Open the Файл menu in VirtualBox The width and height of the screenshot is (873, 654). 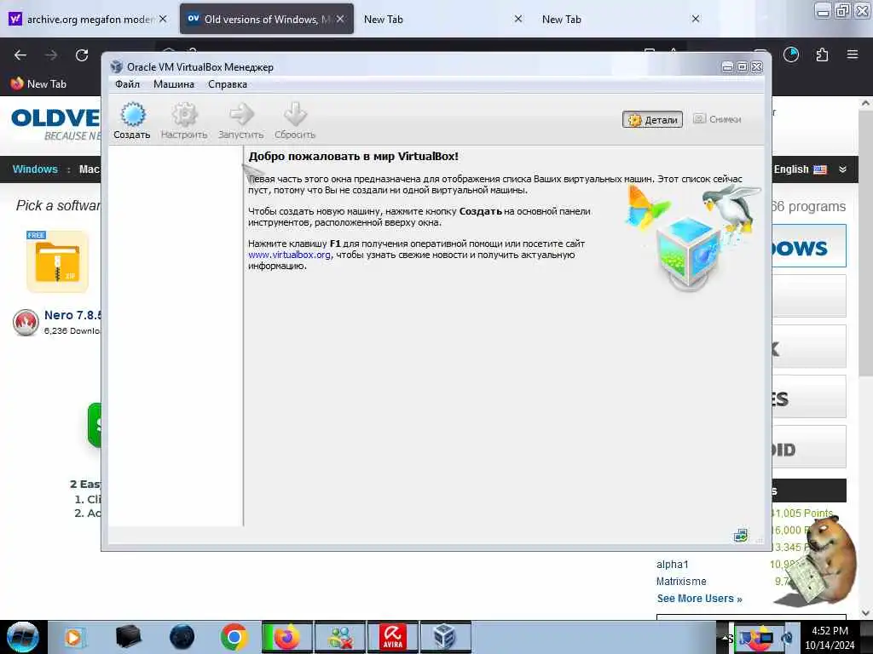[128, 84]
